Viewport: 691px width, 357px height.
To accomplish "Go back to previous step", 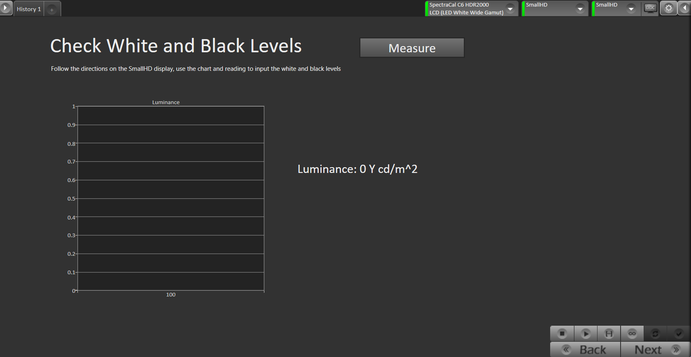I will [x=585, y=350].
